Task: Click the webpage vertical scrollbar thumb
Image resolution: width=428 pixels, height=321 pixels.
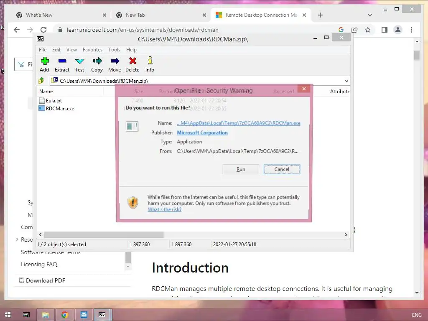Action: tap(417, 56)
